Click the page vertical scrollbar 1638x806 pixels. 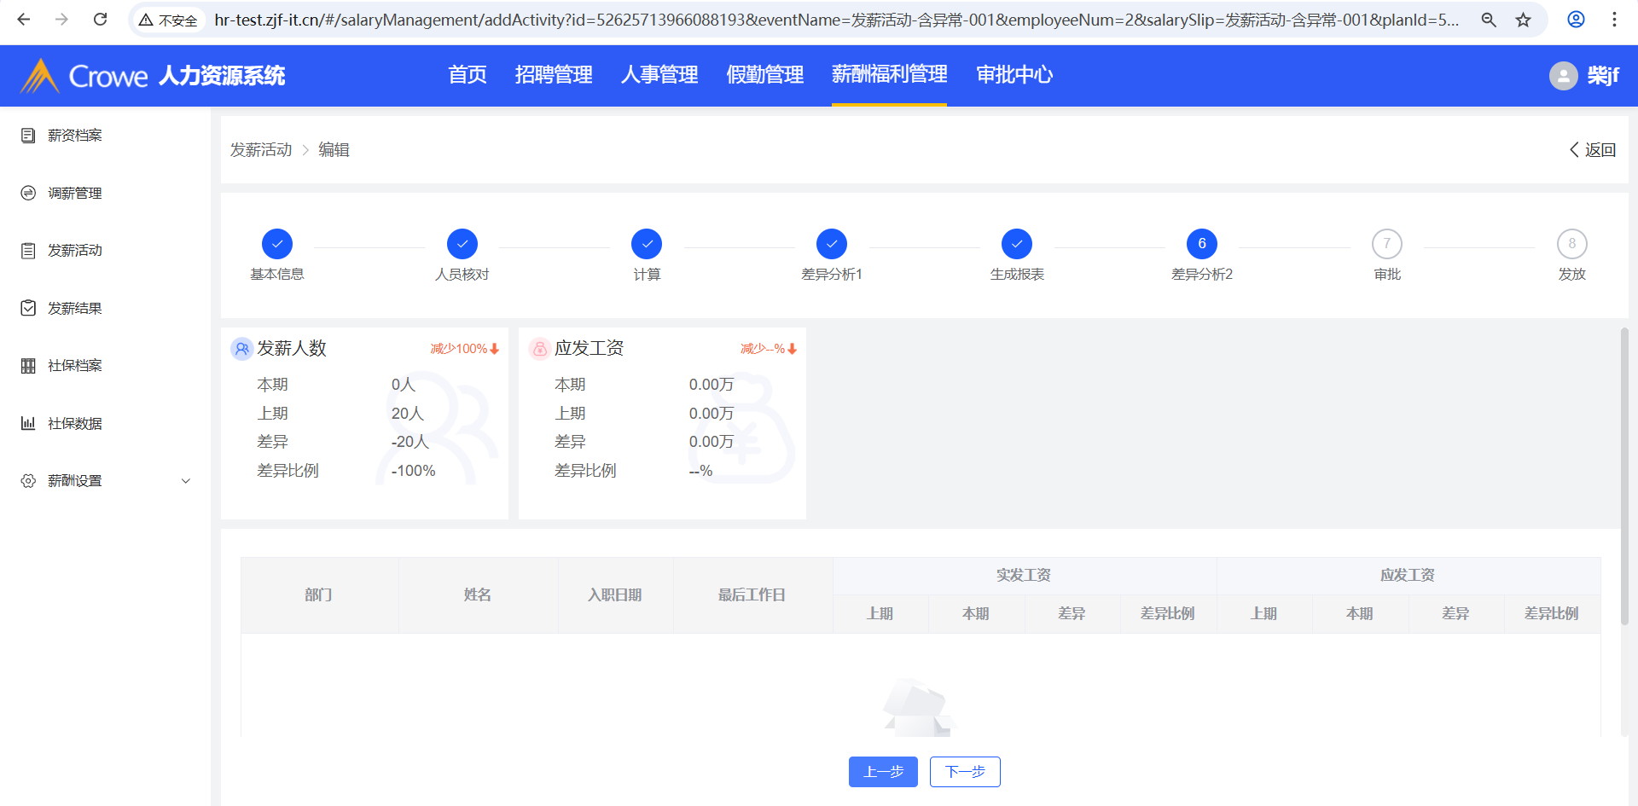1624,478
